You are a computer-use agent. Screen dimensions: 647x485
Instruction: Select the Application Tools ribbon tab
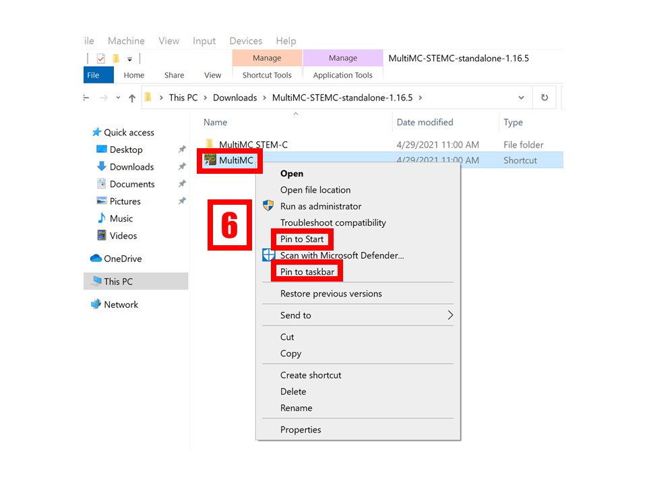tap(343, 75)
